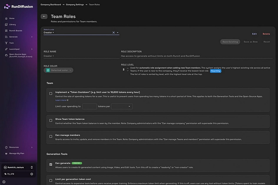Go to Company Dashboard breadcrumb
This screenshot has height=185, width=278.
pyautogui.click(x=51, y=5)
